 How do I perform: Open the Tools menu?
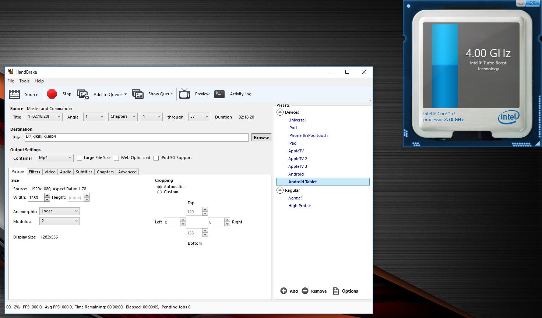click(24, 81)
